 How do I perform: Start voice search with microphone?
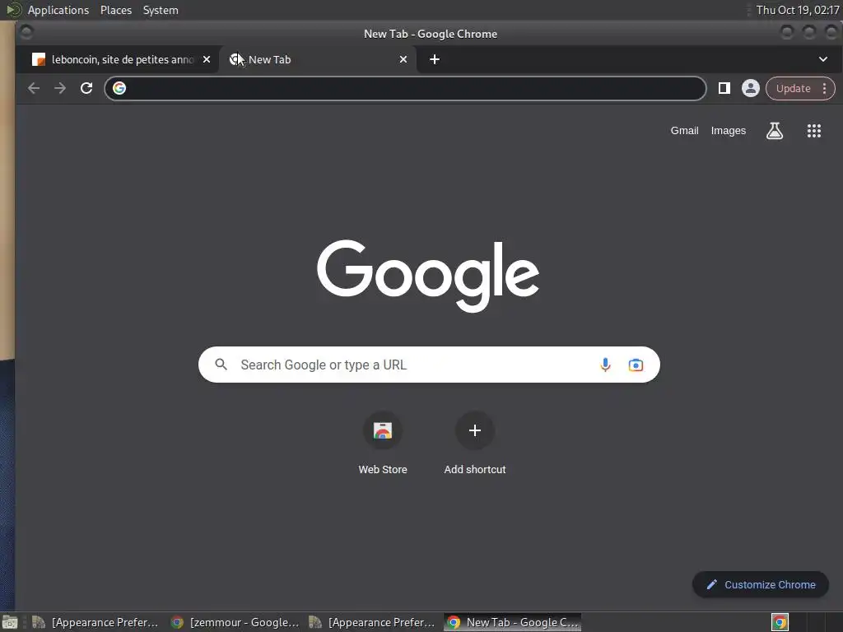[605, 365]
